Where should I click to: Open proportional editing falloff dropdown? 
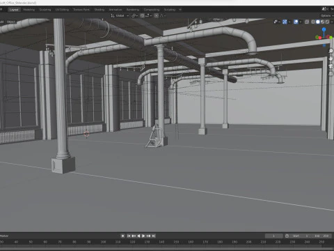tap(163, 15)
